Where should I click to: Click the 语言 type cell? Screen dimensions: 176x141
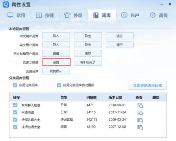point(64,127)
